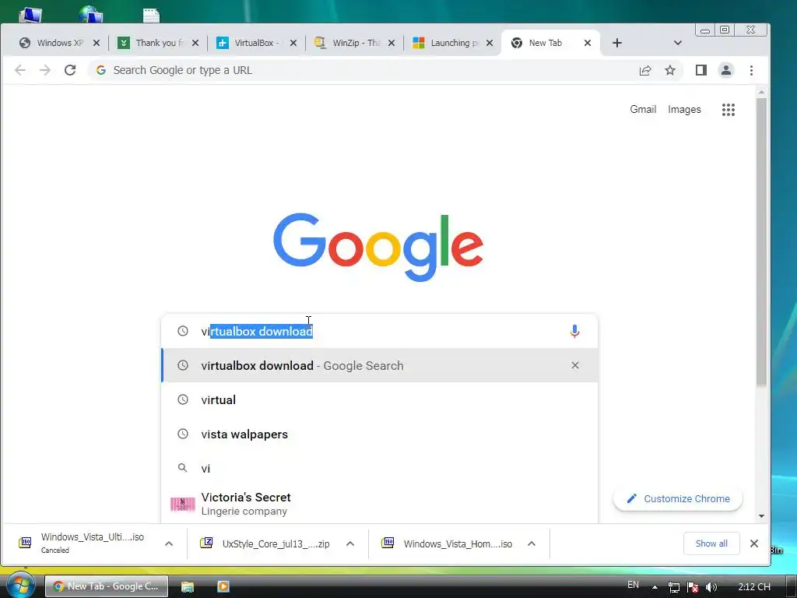Bookmark this tab with the star icon
This screenshot has height=598, width=797.
click(x=670, y=70)
